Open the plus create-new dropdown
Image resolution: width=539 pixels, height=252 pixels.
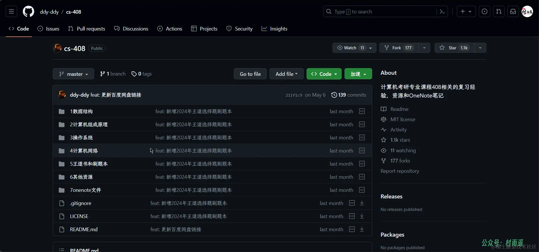coord(466,12)
